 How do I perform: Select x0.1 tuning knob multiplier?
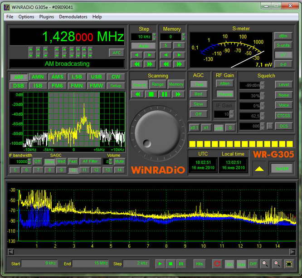[194, 128]
